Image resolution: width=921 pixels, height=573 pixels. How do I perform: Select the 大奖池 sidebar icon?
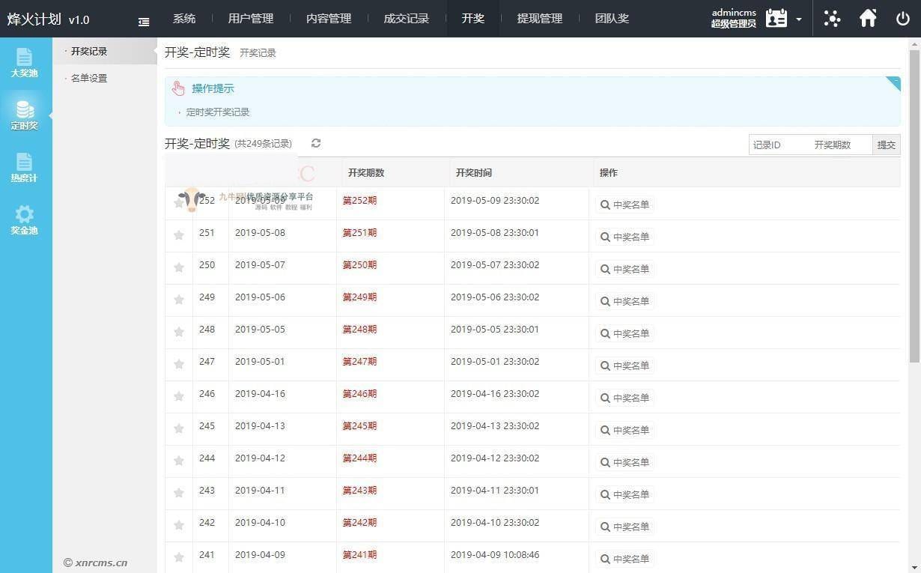coord(25,62)
